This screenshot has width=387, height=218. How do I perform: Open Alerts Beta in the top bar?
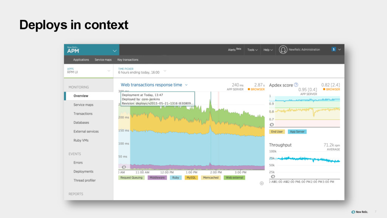(x=234, y=50)
